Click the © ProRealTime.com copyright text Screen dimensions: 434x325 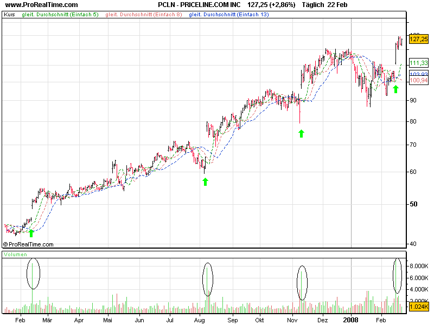click(29, 244)
